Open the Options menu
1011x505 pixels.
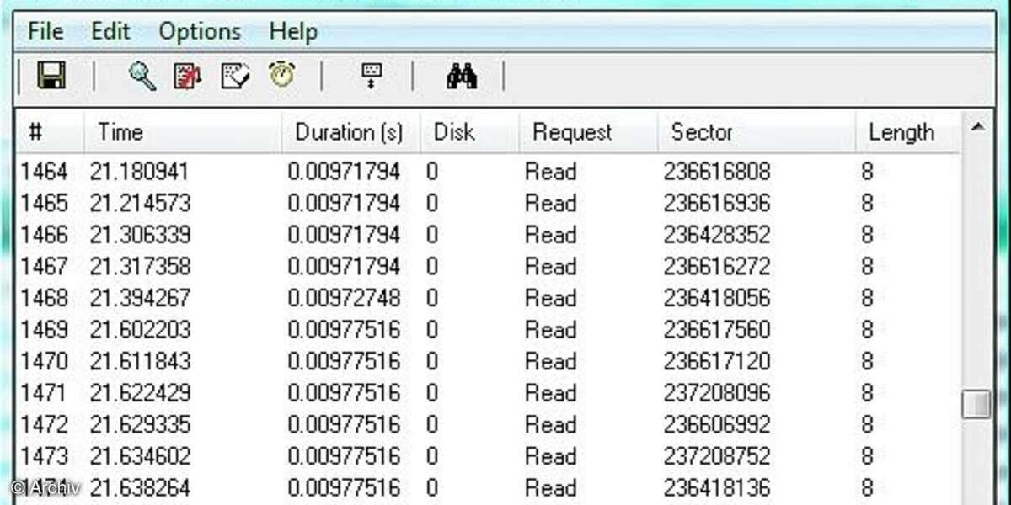click(199, 30)
